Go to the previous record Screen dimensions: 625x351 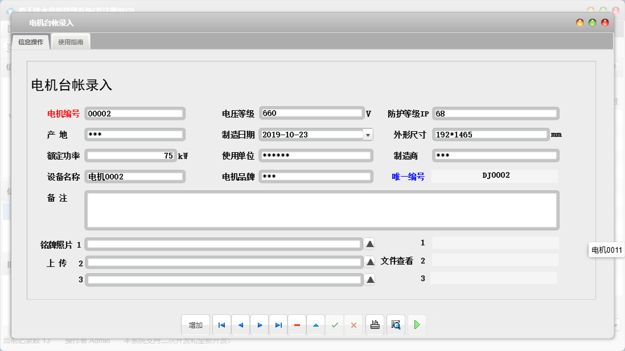240,325
